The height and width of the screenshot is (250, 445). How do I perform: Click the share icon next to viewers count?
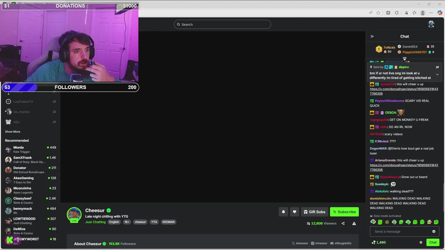[343, 224]
